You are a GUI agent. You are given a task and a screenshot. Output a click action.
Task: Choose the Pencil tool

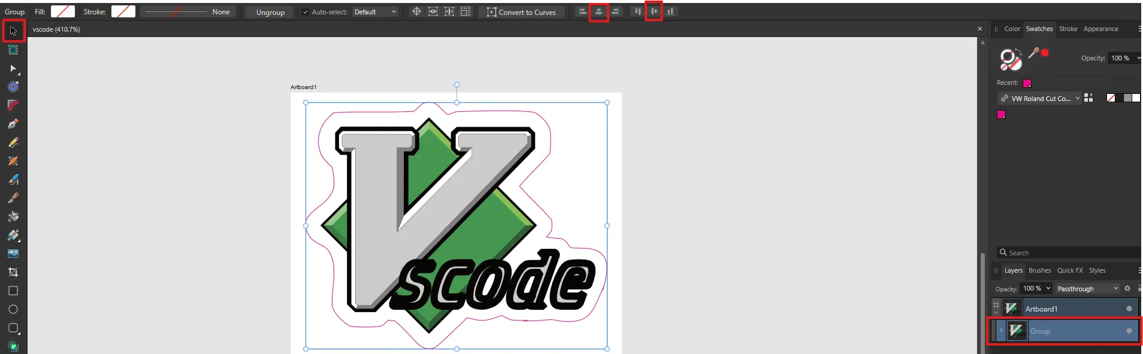[x=13, y=142]
